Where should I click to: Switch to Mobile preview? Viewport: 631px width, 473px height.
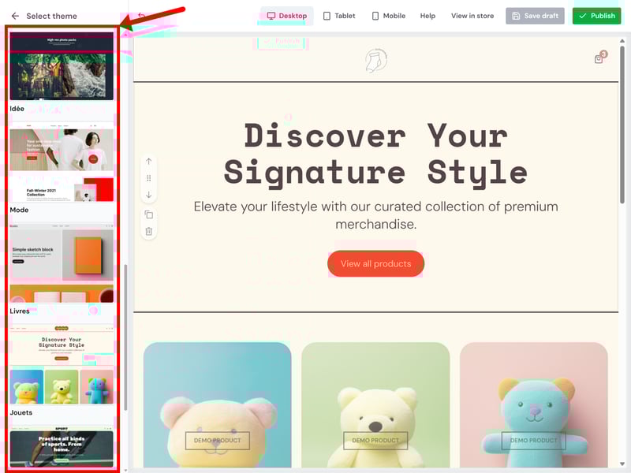(388, 16)
